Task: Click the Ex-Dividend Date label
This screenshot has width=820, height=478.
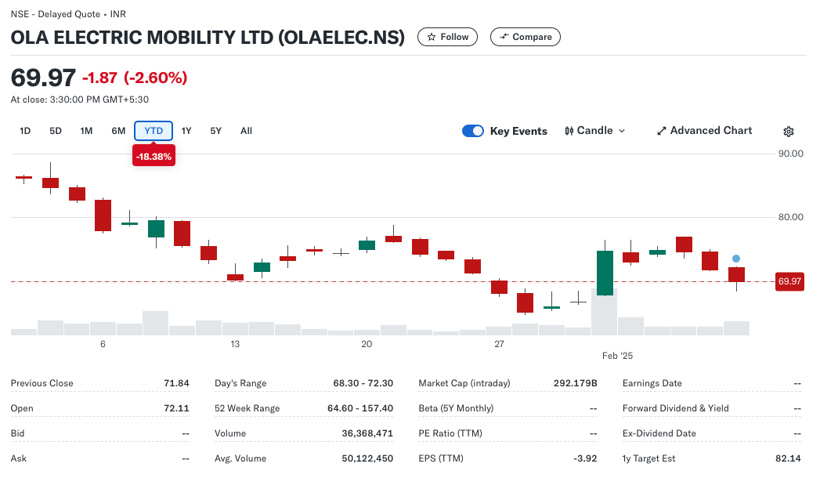Action: click(x=659, y=433)
